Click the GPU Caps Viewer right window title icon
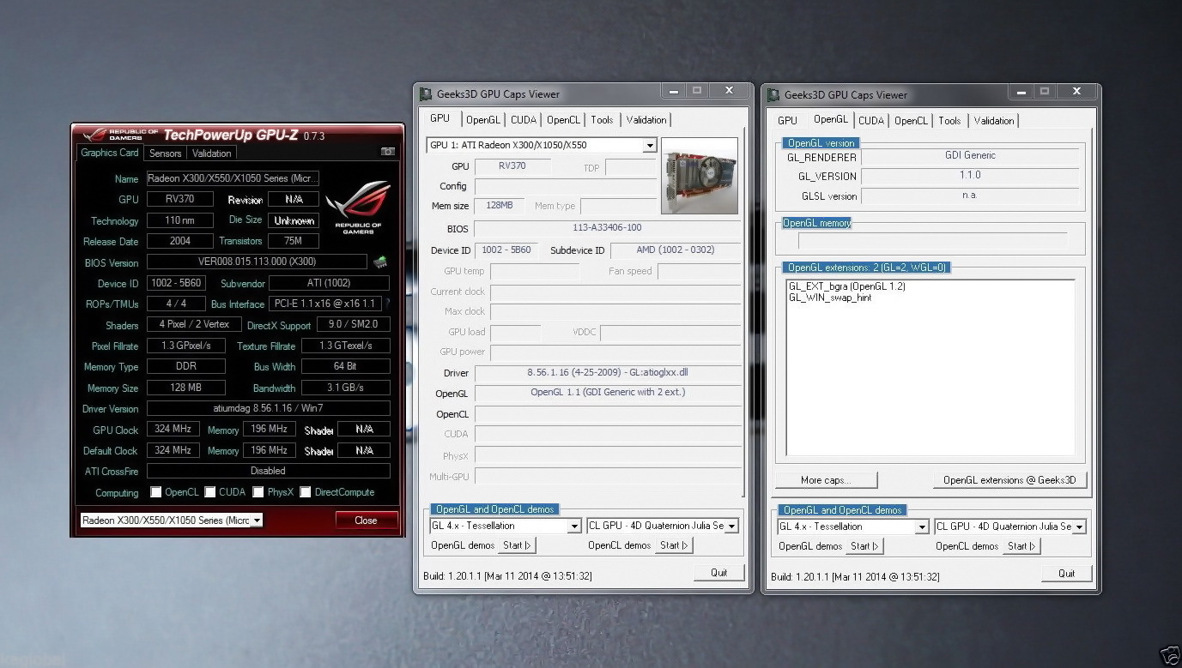The image size is (1182, 668). (773, 94)
